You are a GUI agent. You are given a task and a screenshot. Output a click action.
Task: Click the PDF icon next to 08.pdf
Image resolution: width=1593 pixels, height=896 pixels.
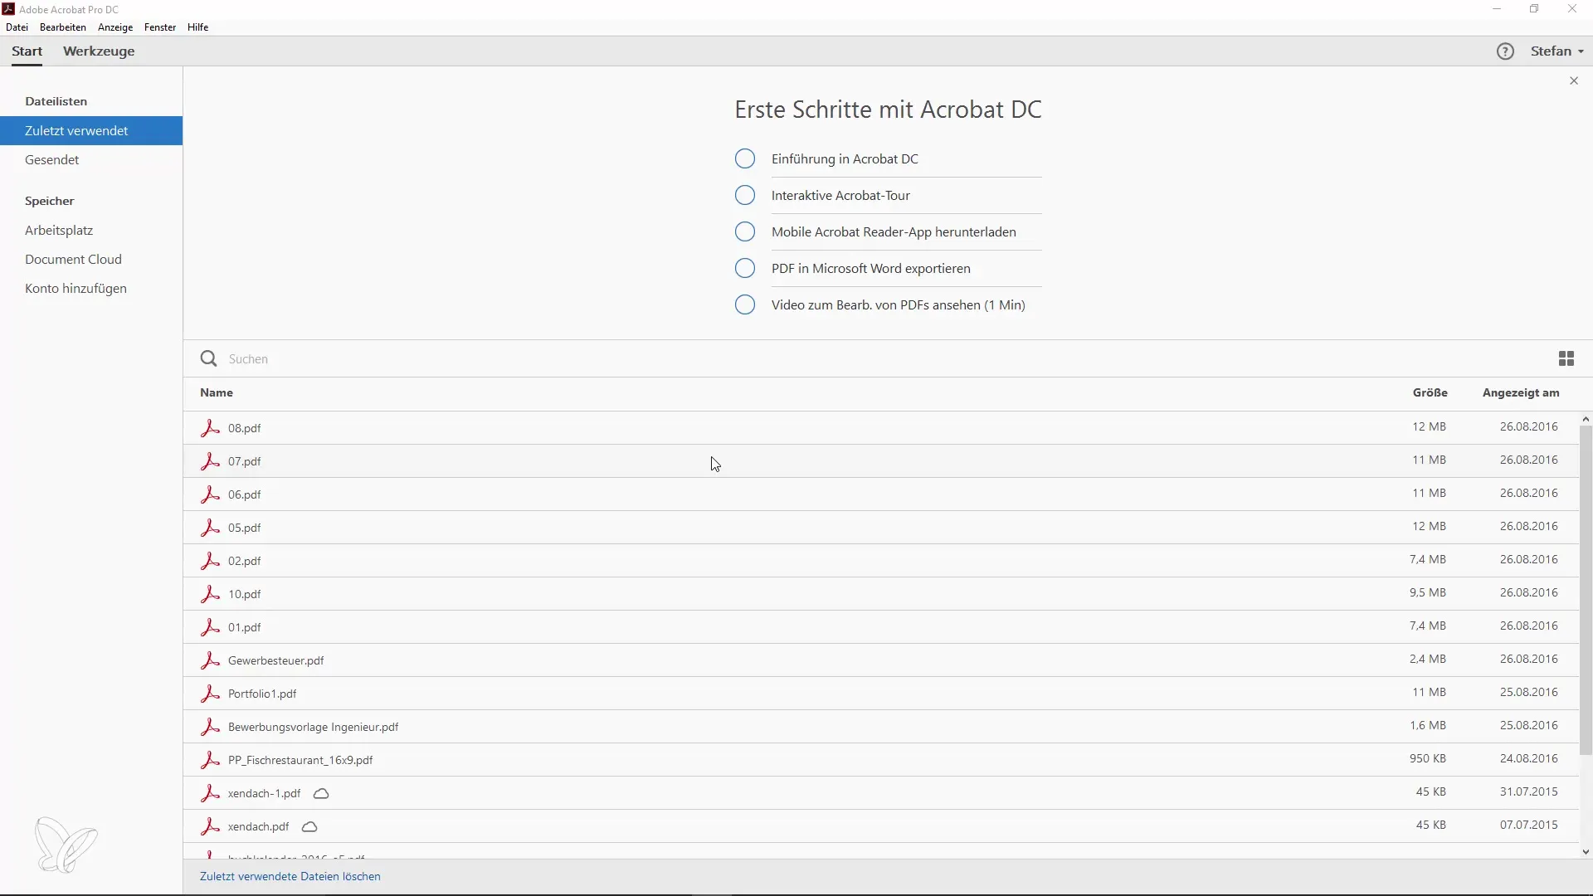pos(210,428)
